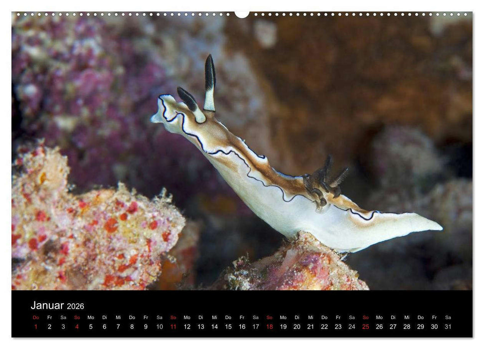Pick date 6 in calendar strip

coord(104,327)
